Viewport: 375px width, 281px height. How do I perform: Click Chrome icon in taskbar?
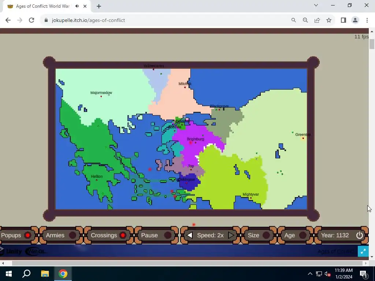point(63,274)
